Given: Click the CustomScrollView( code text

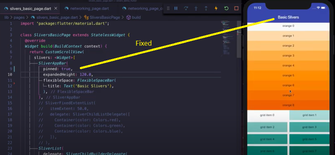Looking at the screenshot, I should point(65,52).
